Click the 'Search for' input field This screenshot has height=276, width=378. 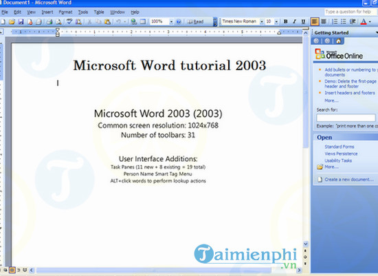pos(346,118)
